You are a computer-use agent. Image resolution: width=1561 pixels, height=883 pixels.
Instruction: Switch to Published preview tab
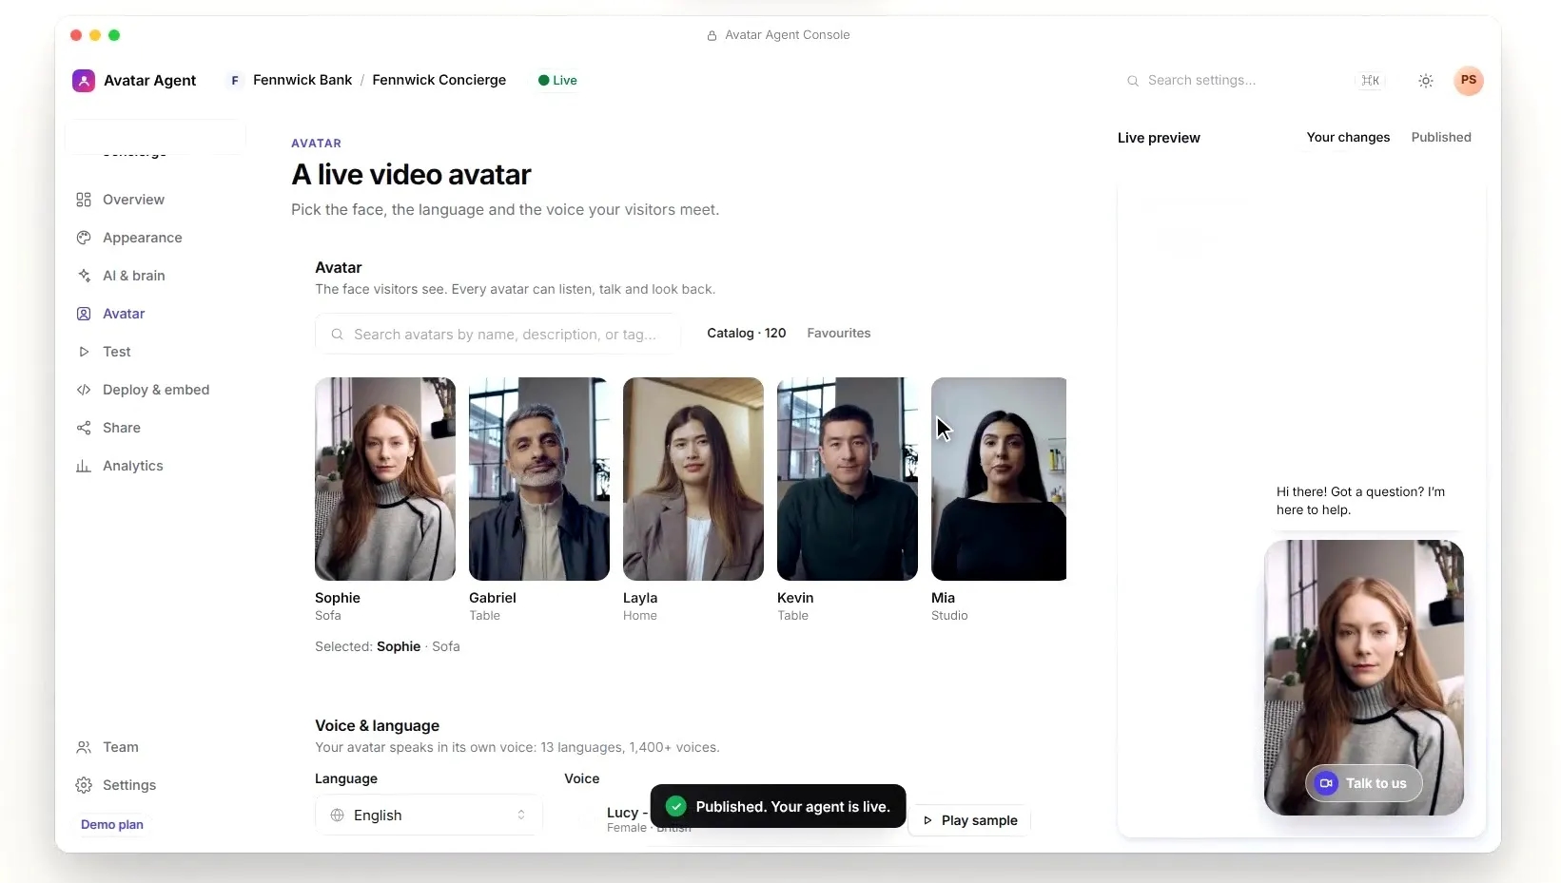[x=1441, y=138]
